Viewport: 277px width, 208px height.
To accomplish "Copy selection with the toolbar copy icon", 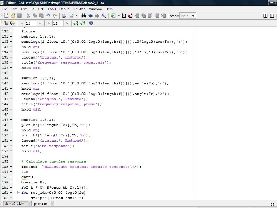I will 35,16.
